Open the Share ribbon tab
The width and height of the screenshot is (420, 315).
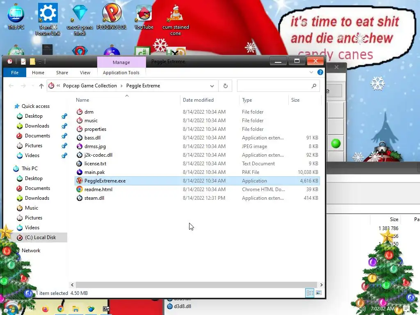[62, 73]
